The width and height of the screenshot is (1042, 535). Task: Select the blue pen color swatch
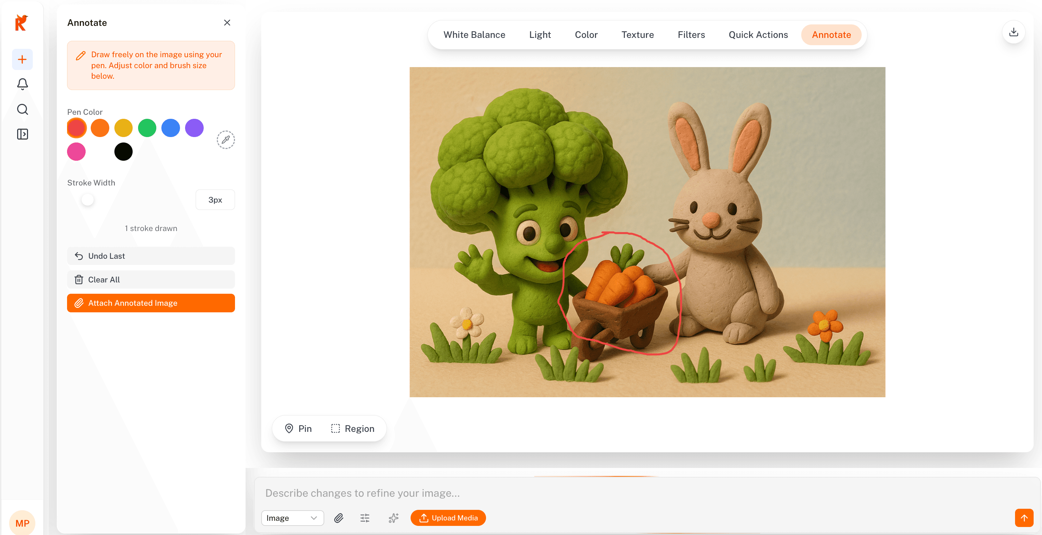click(171, 128)
